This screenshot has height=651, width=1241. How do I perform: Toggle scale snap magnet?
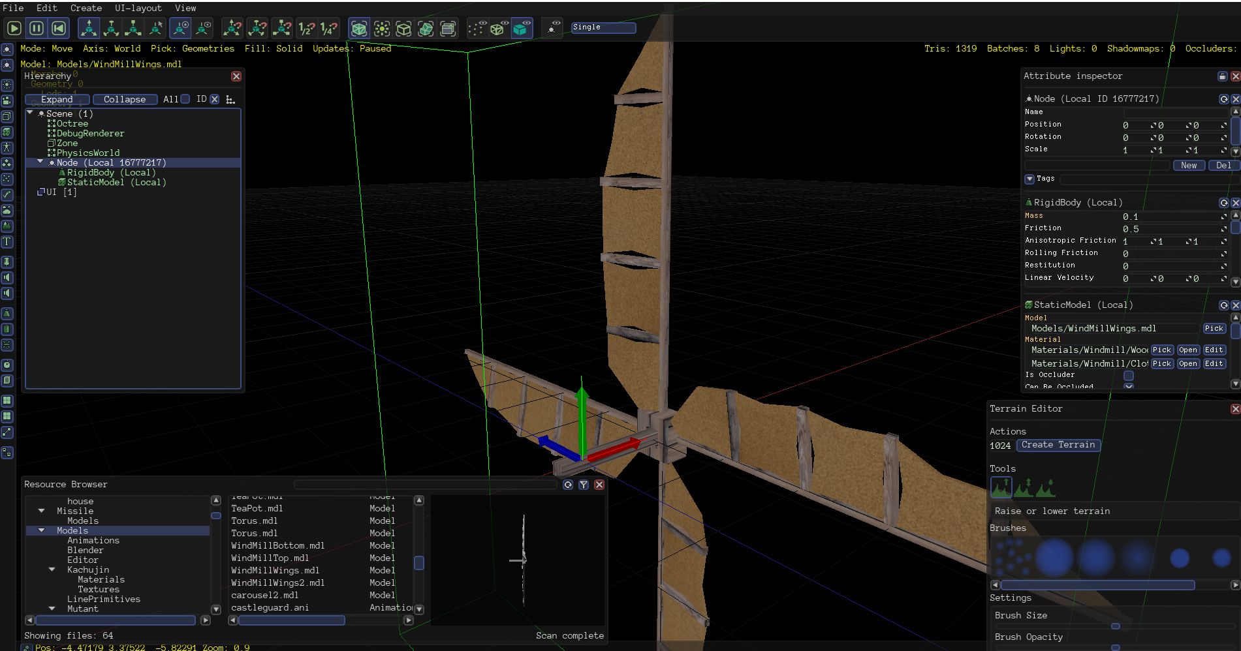tap(281, 28)
